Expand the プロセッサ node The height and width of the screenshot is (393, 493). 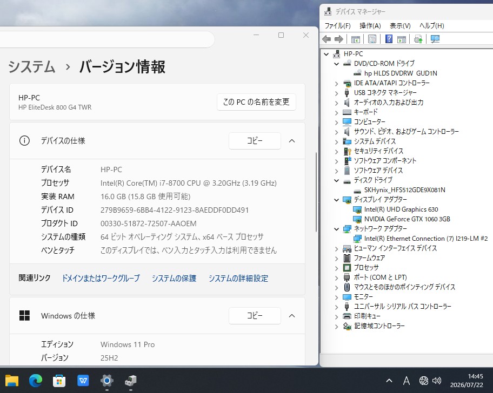coord(336,268)
